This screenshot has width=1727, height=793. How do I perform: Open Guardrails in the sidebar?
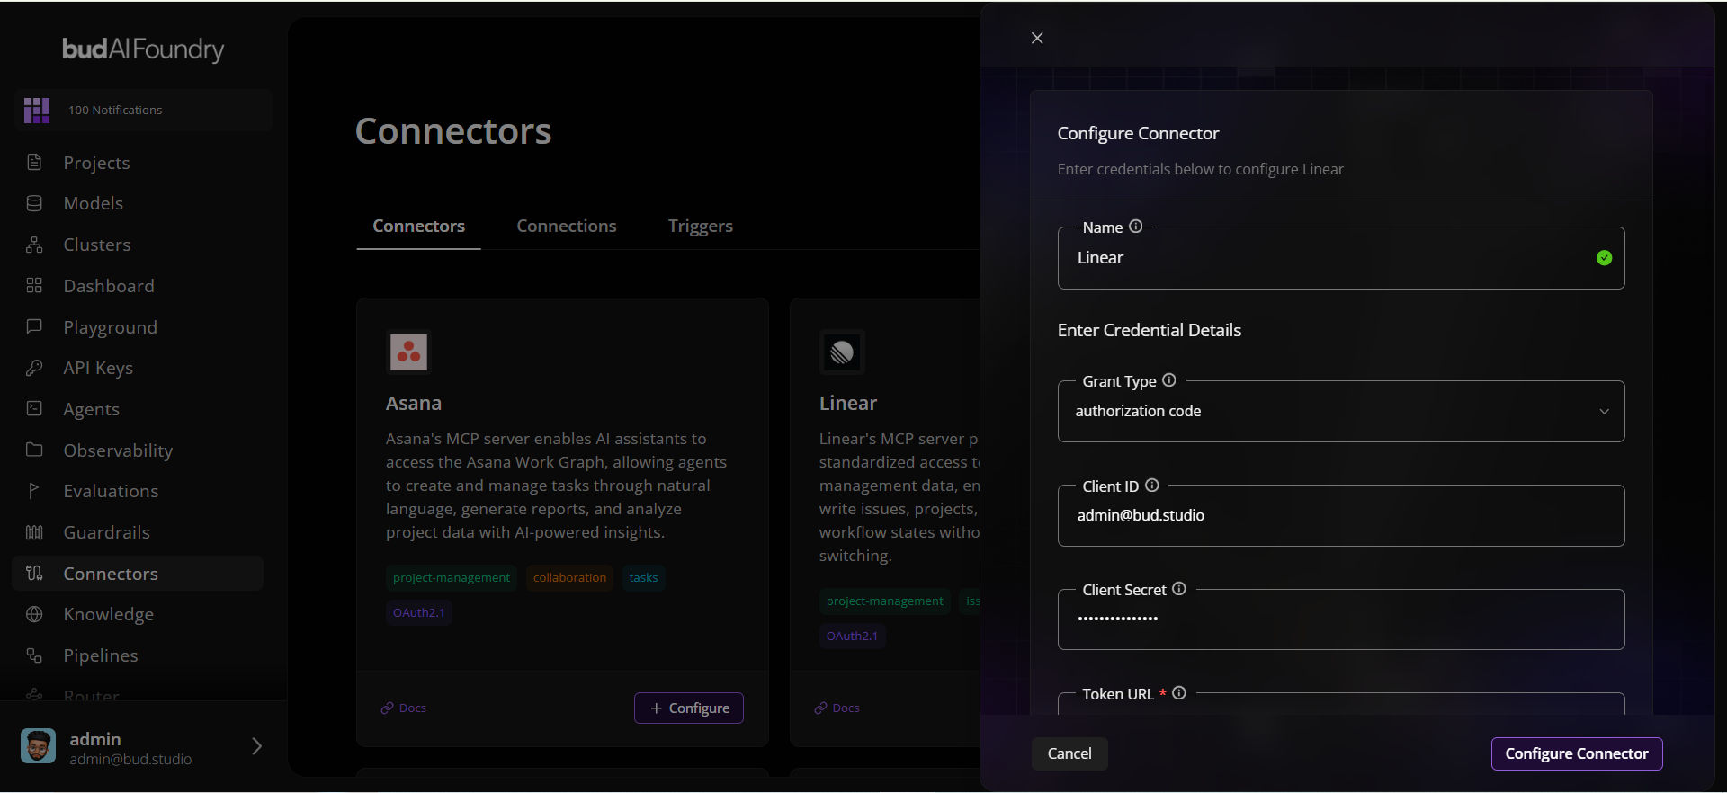[138, 532]
